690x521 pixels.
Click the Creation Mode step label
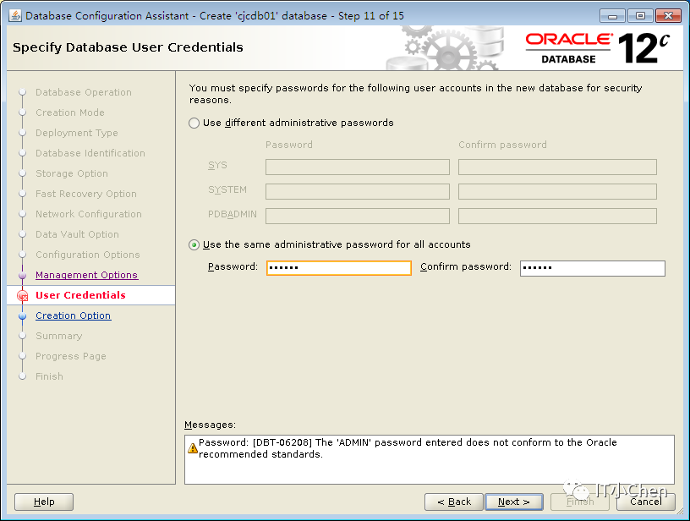[x=70, y=112]
